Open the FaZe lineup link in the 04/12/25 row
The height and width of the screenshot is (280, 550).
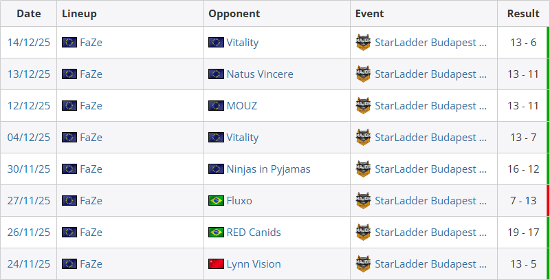pos(91,138)
